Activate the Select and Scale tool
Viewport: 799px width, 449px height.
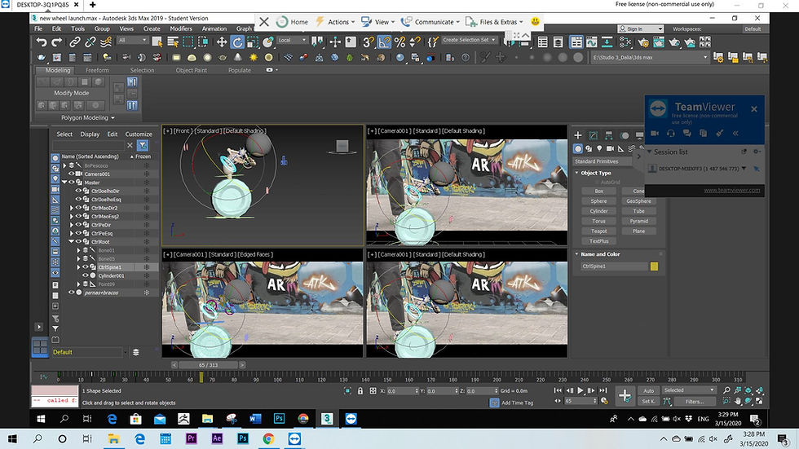pos(253,42)
